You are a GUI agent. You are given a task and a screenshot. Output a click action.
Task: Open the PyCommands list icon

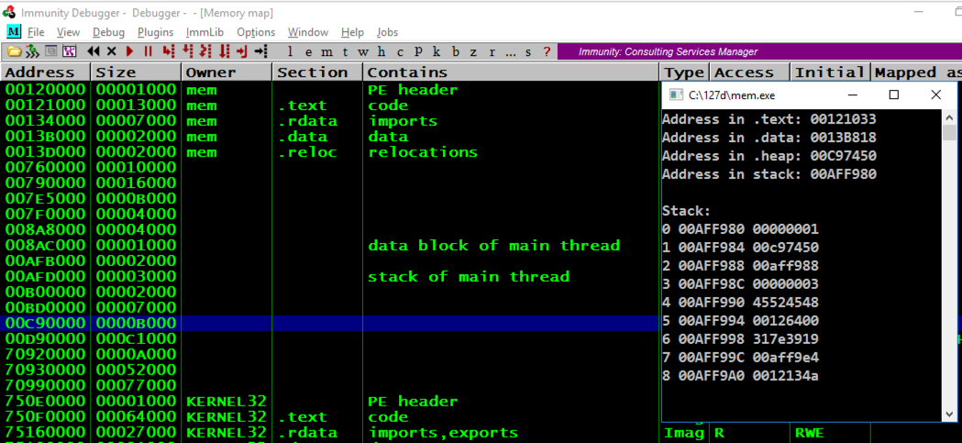click(x=51, y=51)
